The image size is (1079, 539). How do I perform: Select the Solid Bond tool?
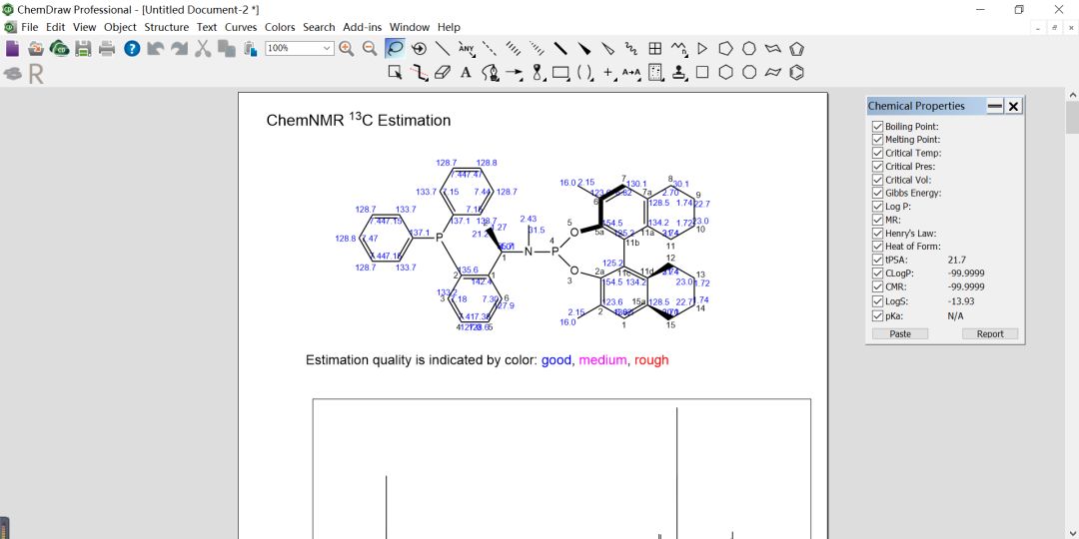click(x=443, y=48)
